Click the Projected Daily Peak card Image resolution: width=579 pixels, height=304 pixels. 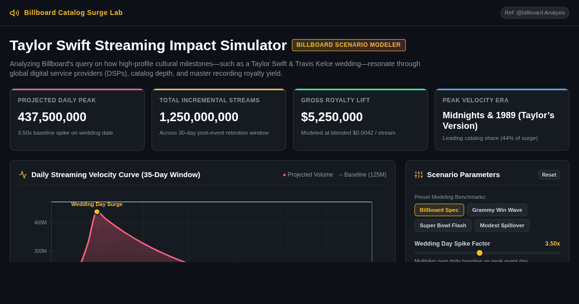(x=77, y=120)
